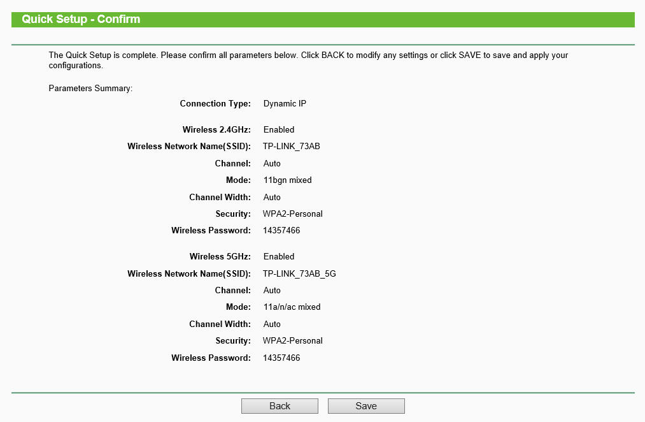
Task: Click the Enabled value for Wireless 2.4GHz
Action: point(279,129)
